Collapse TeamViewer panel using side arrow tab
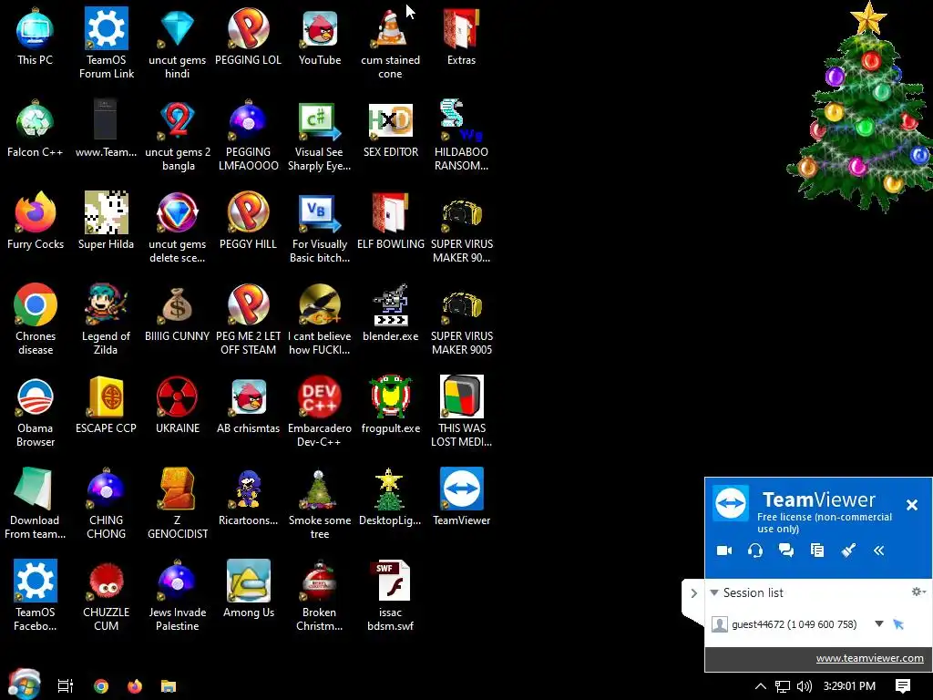 [693, 593]
